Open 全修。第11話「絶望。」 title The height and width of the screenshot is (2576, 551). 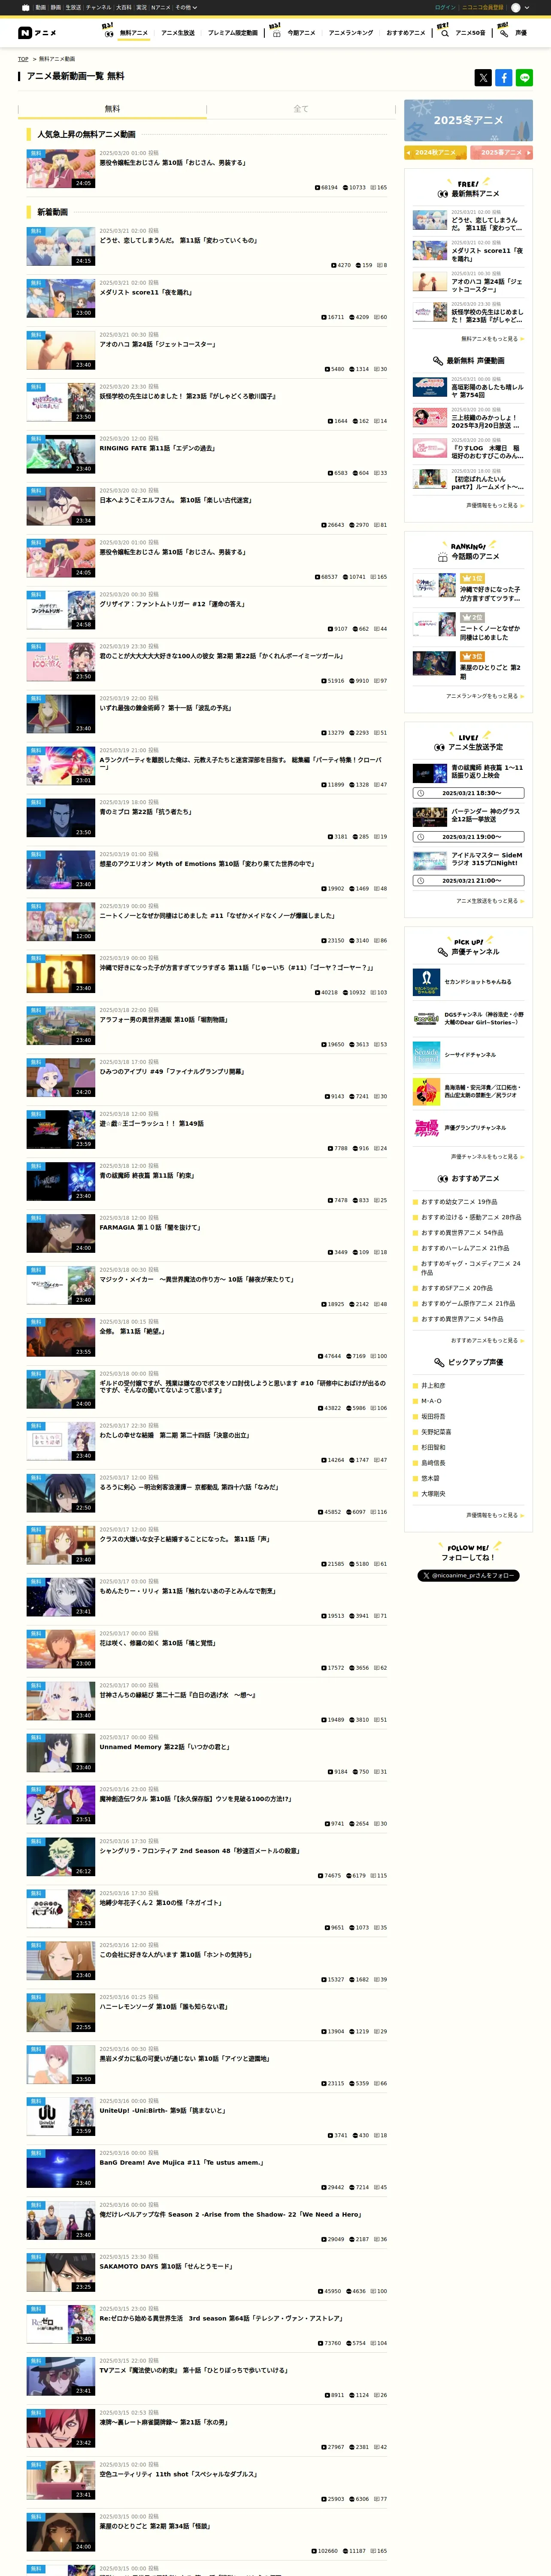(x=132, y=1331)
